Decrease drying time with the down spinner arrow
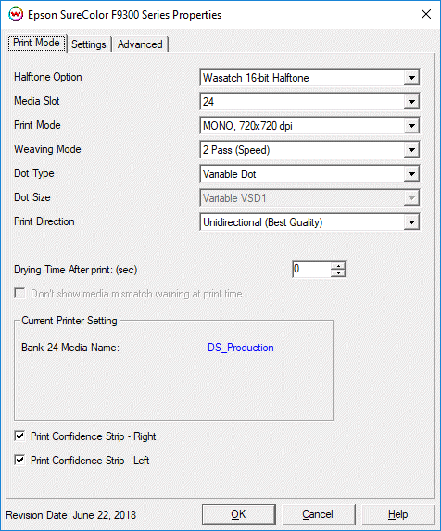Image resolution: width=441 pixels, height=531 pixels. click(x=338, y=273)
